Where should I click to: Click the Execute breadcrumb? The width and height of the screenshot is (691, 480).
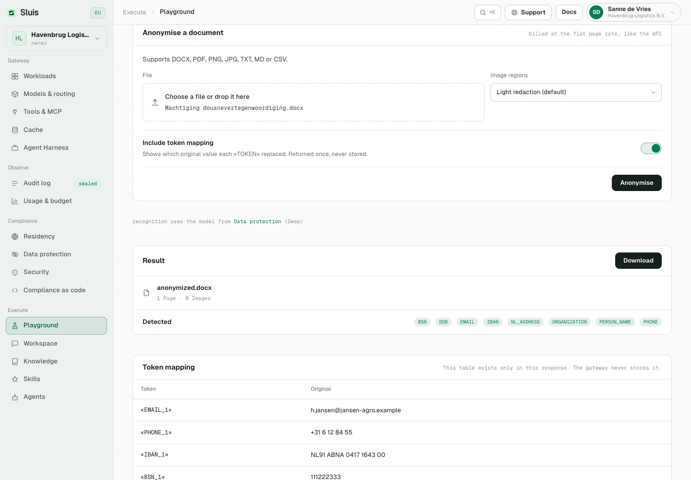pos(134,12)
